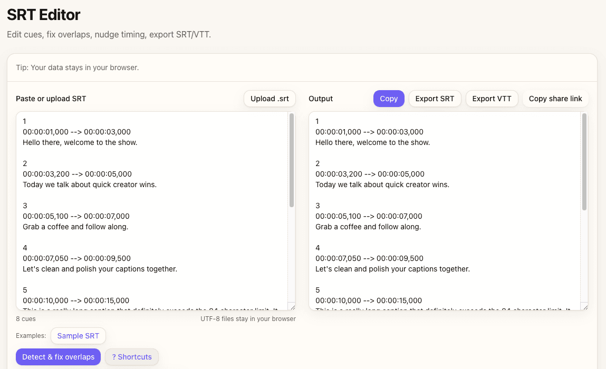Click the Upload .srt button
Viewport: 606px width, 369px height.
click(269, 99)
